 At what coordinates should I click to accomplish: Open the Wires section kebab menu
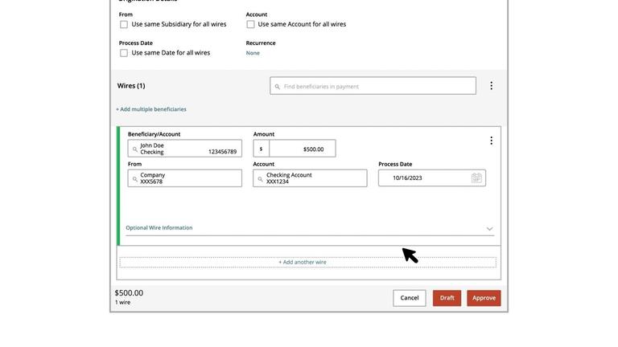491,86
